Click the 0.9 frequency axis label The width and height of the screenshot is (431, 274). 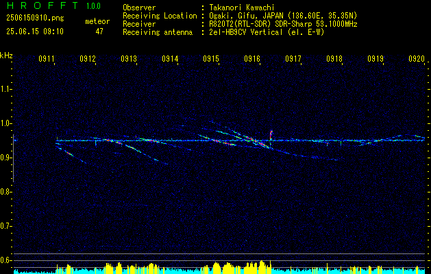point(5,158)
